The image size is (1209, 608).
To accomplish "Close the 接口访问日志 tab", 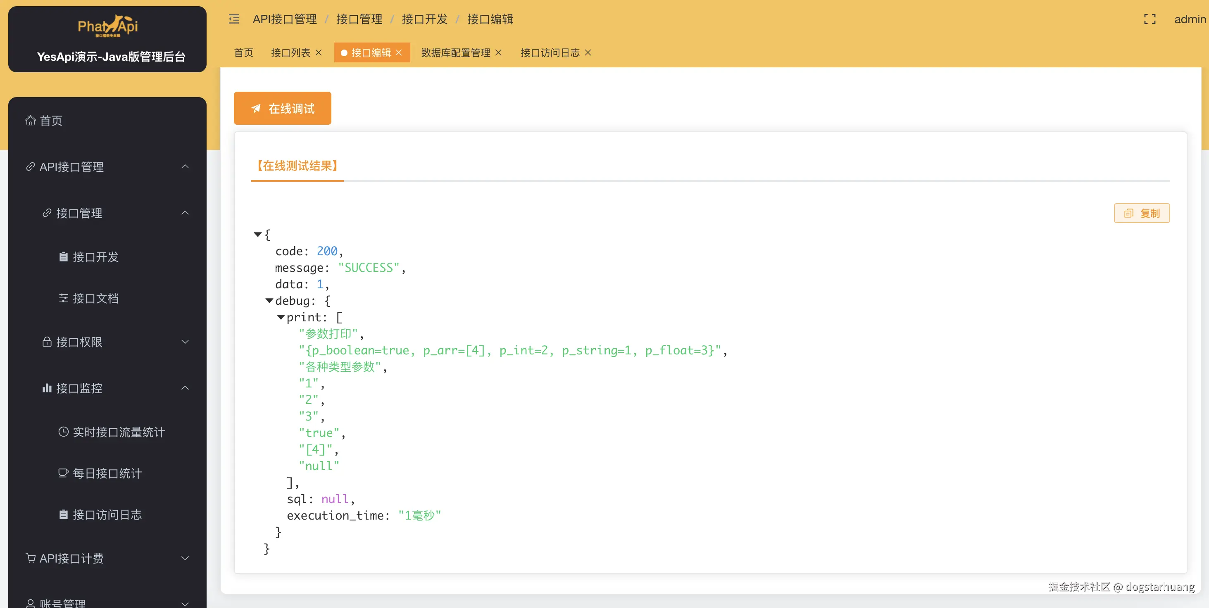I will [x=588, y=52].
